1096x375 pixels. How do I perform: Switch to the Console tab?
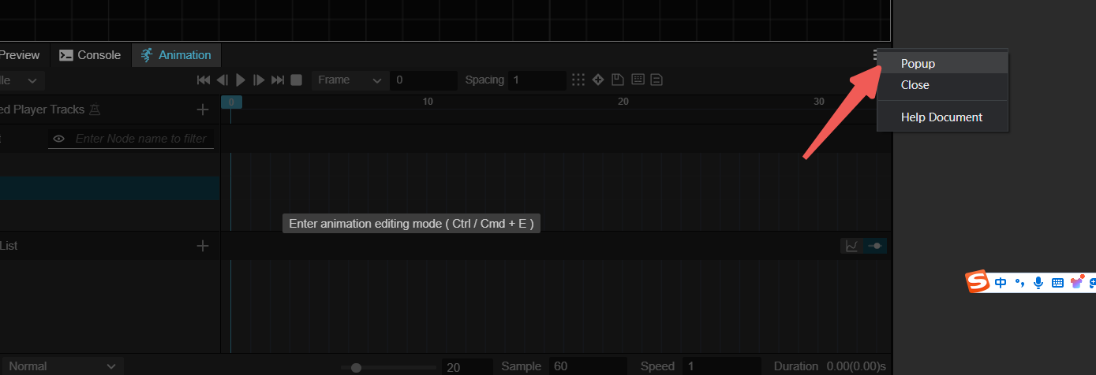tap(91, 55)
